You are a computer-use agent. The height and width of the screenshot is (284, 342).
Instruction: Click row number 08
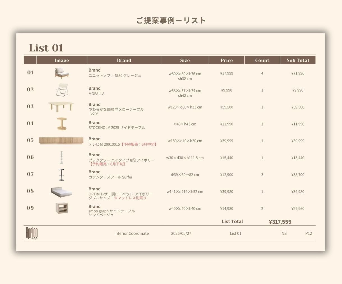point(30,191)
